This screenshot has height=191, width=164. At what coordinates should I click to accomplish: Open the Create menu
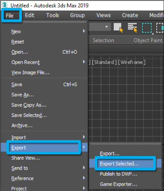click(130, 15)
